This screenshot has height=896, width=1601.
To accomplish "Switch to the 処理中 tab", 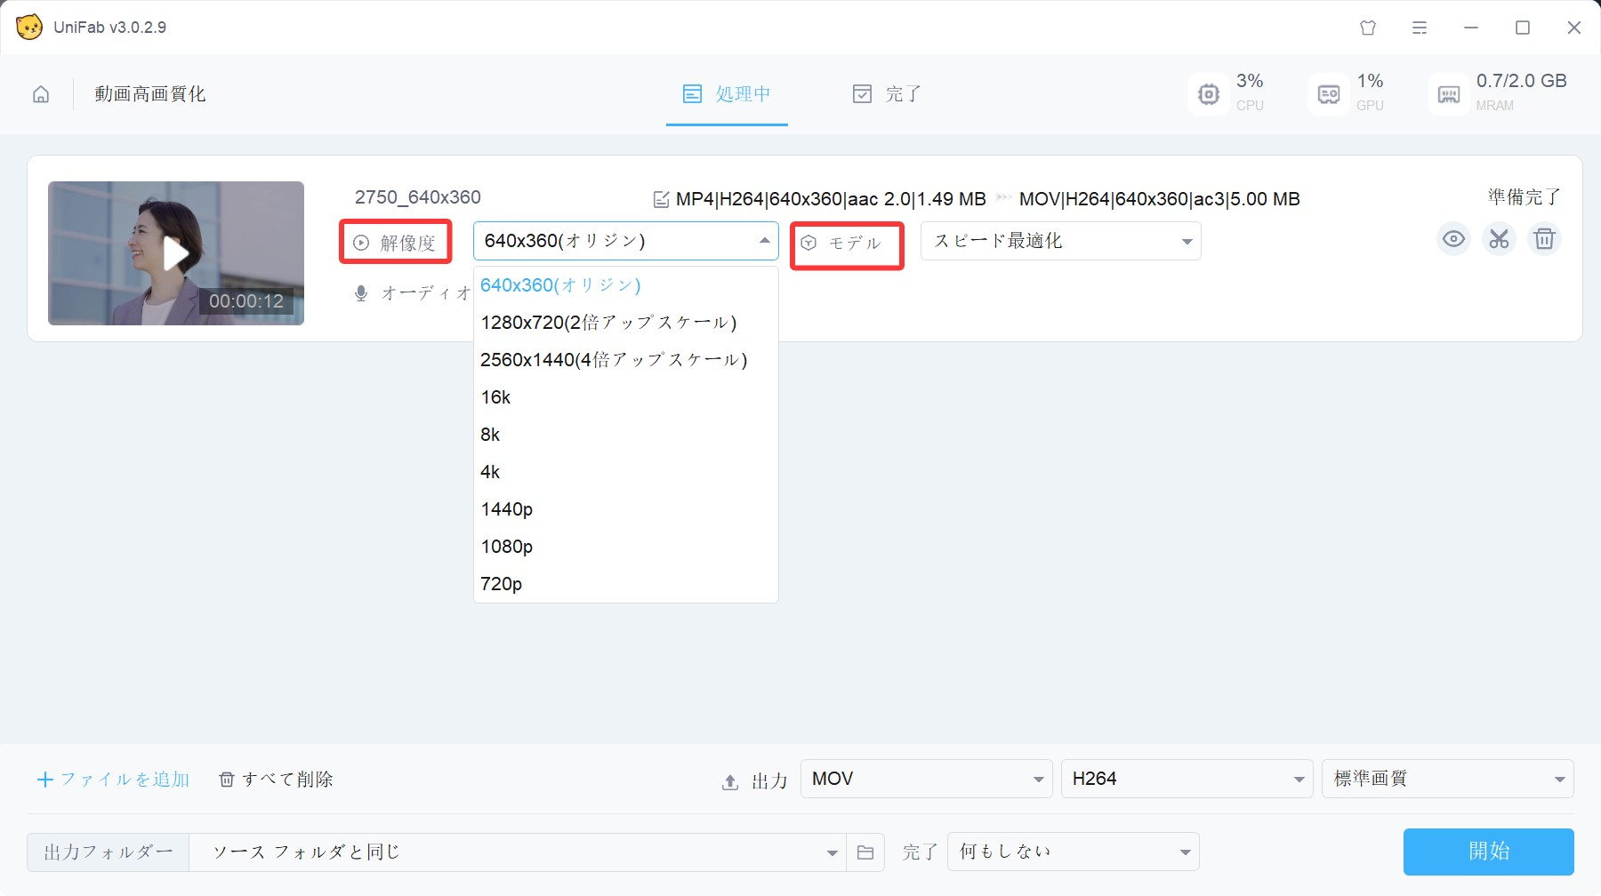I will (x=727, y=93).
